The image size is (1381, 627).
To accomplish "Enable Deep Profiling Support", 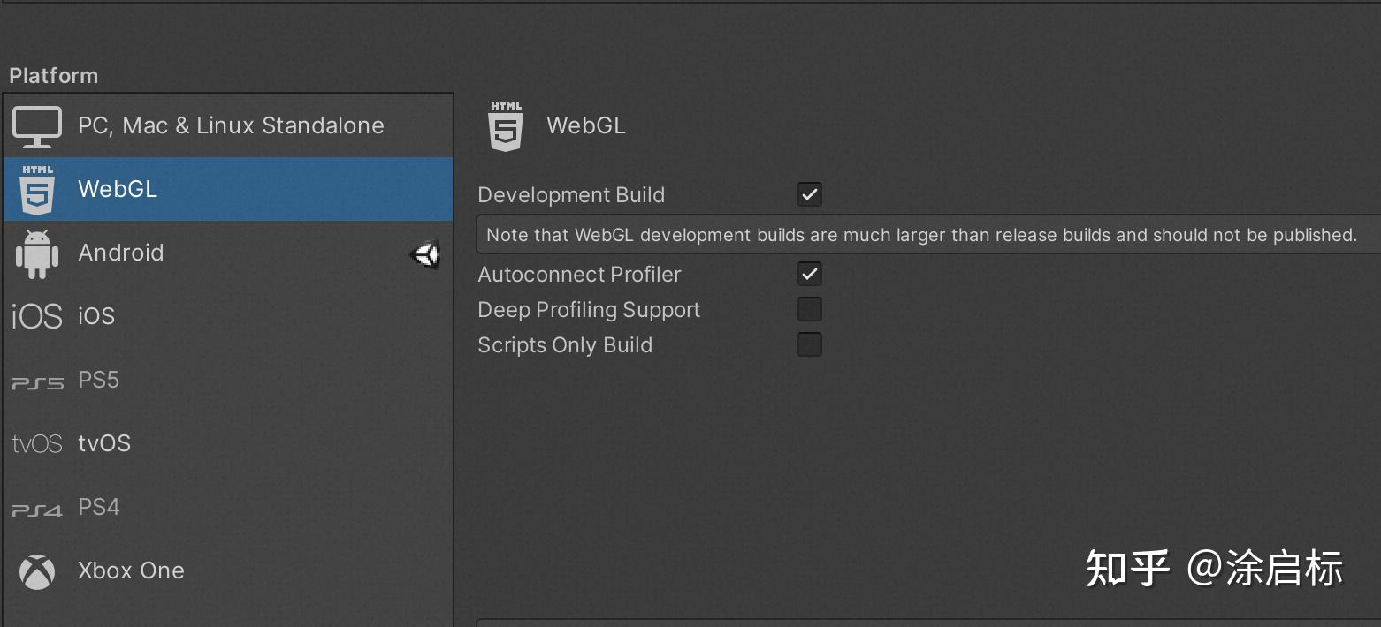I will point(809,309).
